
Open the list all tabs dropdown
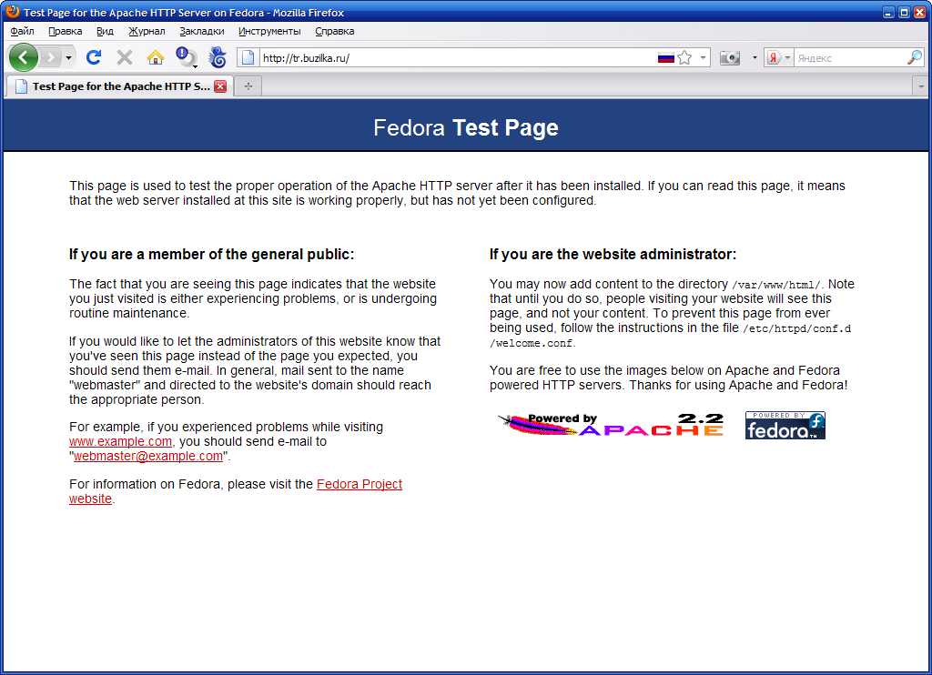point(921,86)
